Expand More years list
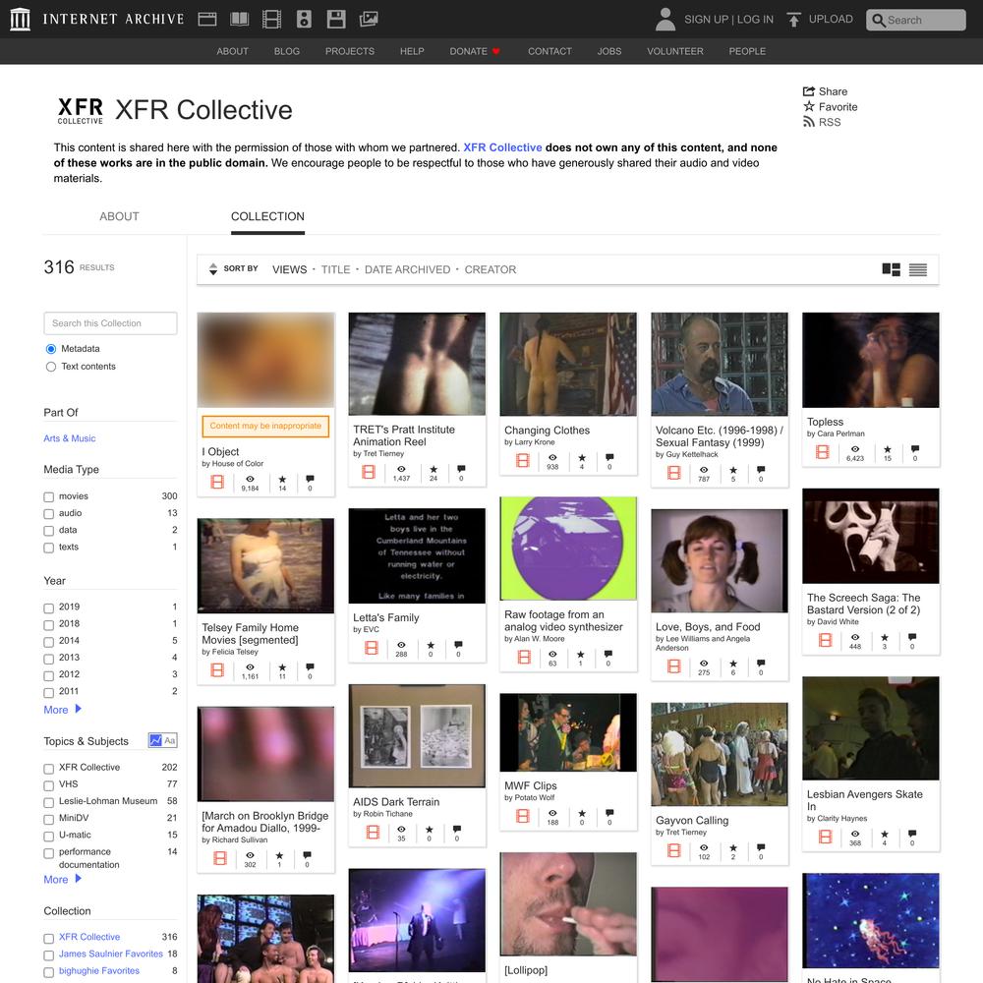 pos(62,709)
